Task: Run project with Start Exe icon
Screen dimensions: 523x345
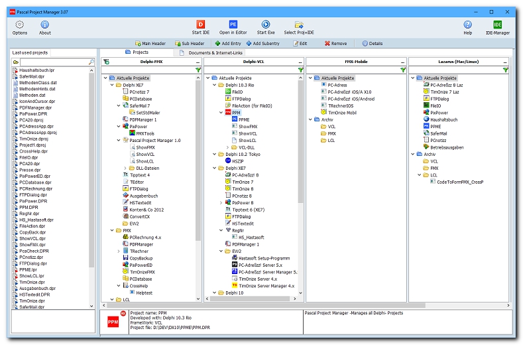Action: (x=266, y=24)
